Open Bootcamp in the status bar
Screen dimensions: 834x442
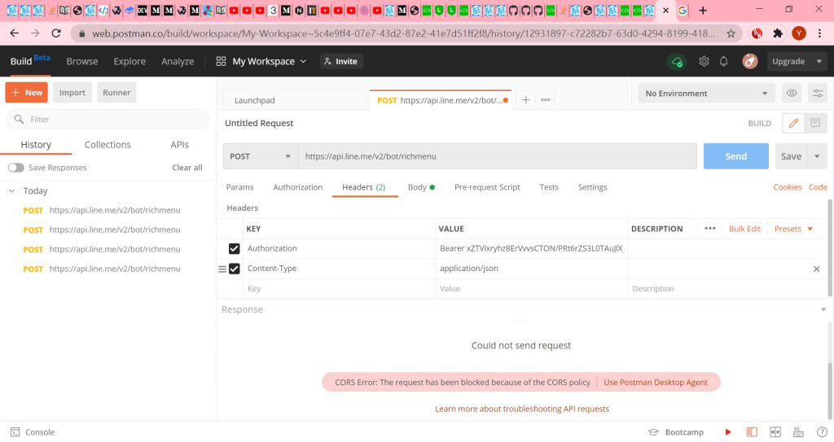(x=676, y=432)
